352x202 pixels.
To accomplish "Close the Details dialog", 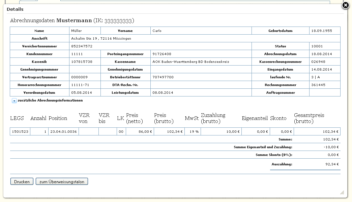I will tap(346, 5).
